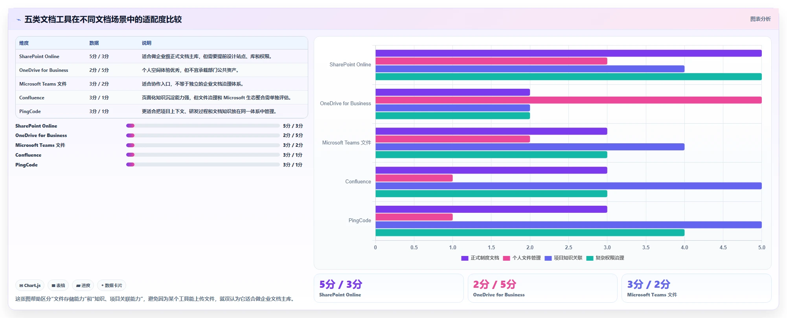The image size is (787, 318).
Task: Click PingCode's blue 项目知识关联 bar
Action: [x=568, y=225]
